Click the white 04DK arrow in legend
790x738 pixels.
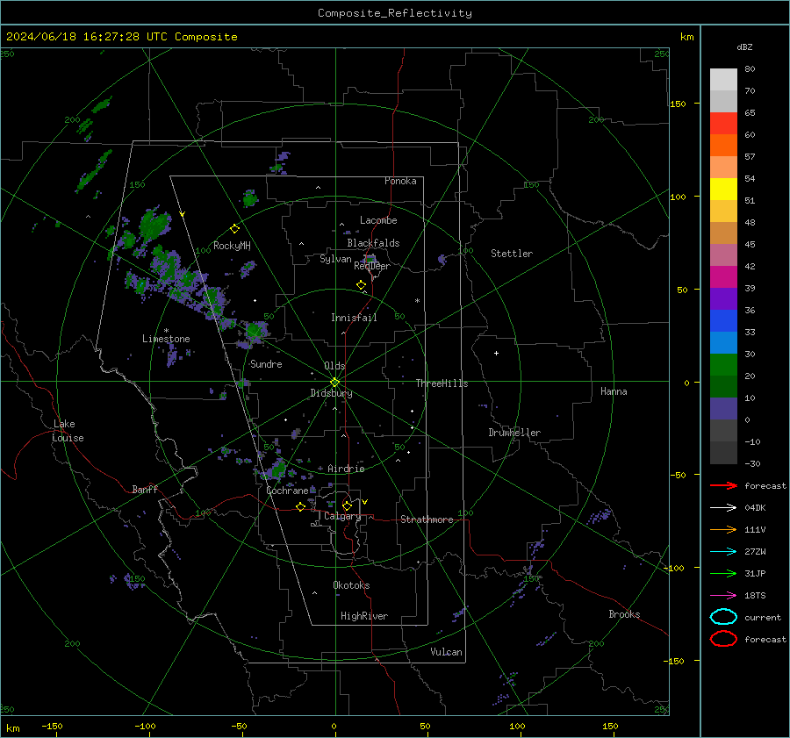[x=723, y=508]
